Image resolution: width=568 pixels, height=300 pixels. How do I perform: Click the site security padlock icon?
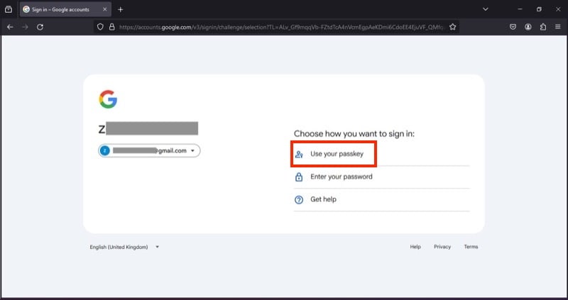(112, 27)
